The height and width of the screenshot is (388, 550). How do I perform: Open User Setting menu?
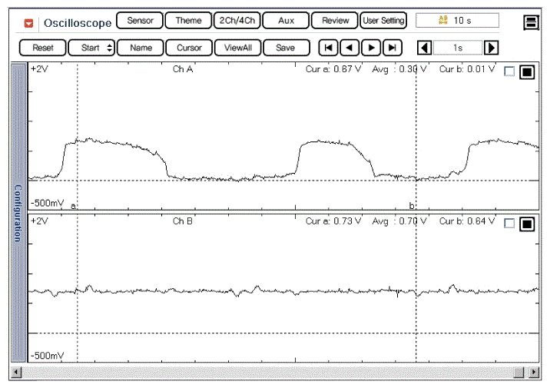coord(383,21)
